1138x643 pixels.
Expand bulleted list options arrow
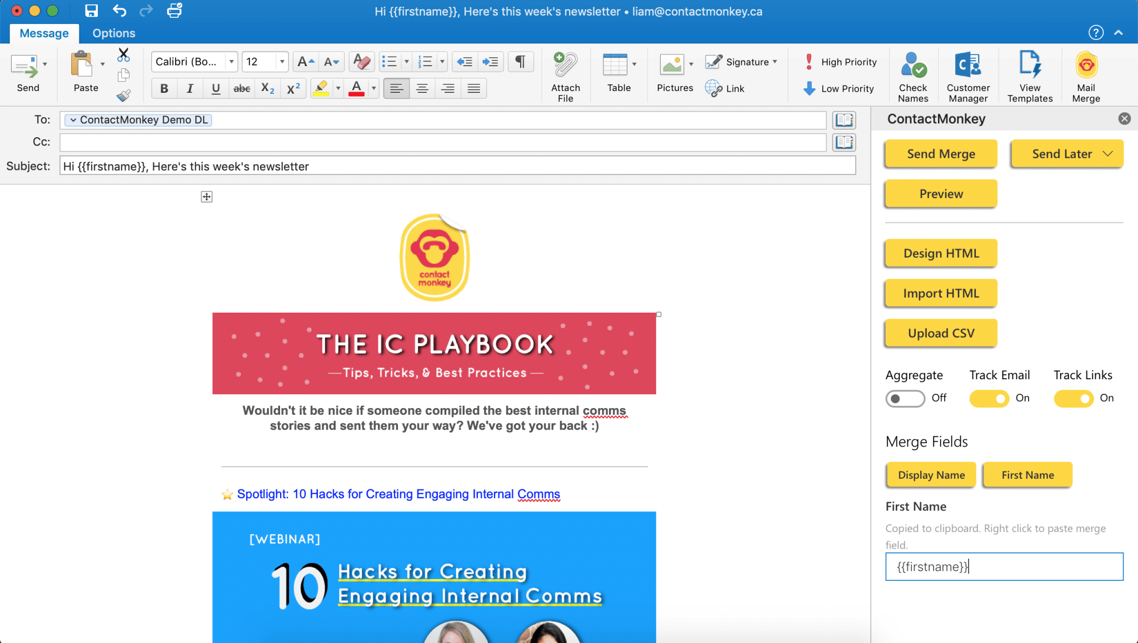[x=407, y=62]
